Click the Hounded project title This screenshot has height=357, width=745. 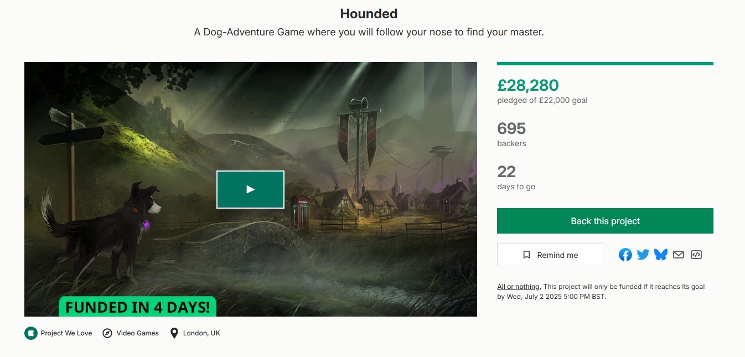[369, 14]
